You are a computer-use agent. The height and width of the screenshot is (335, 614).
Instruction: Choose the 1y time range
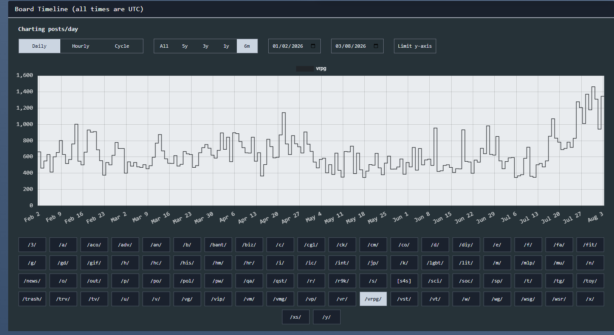coord(226,46)
